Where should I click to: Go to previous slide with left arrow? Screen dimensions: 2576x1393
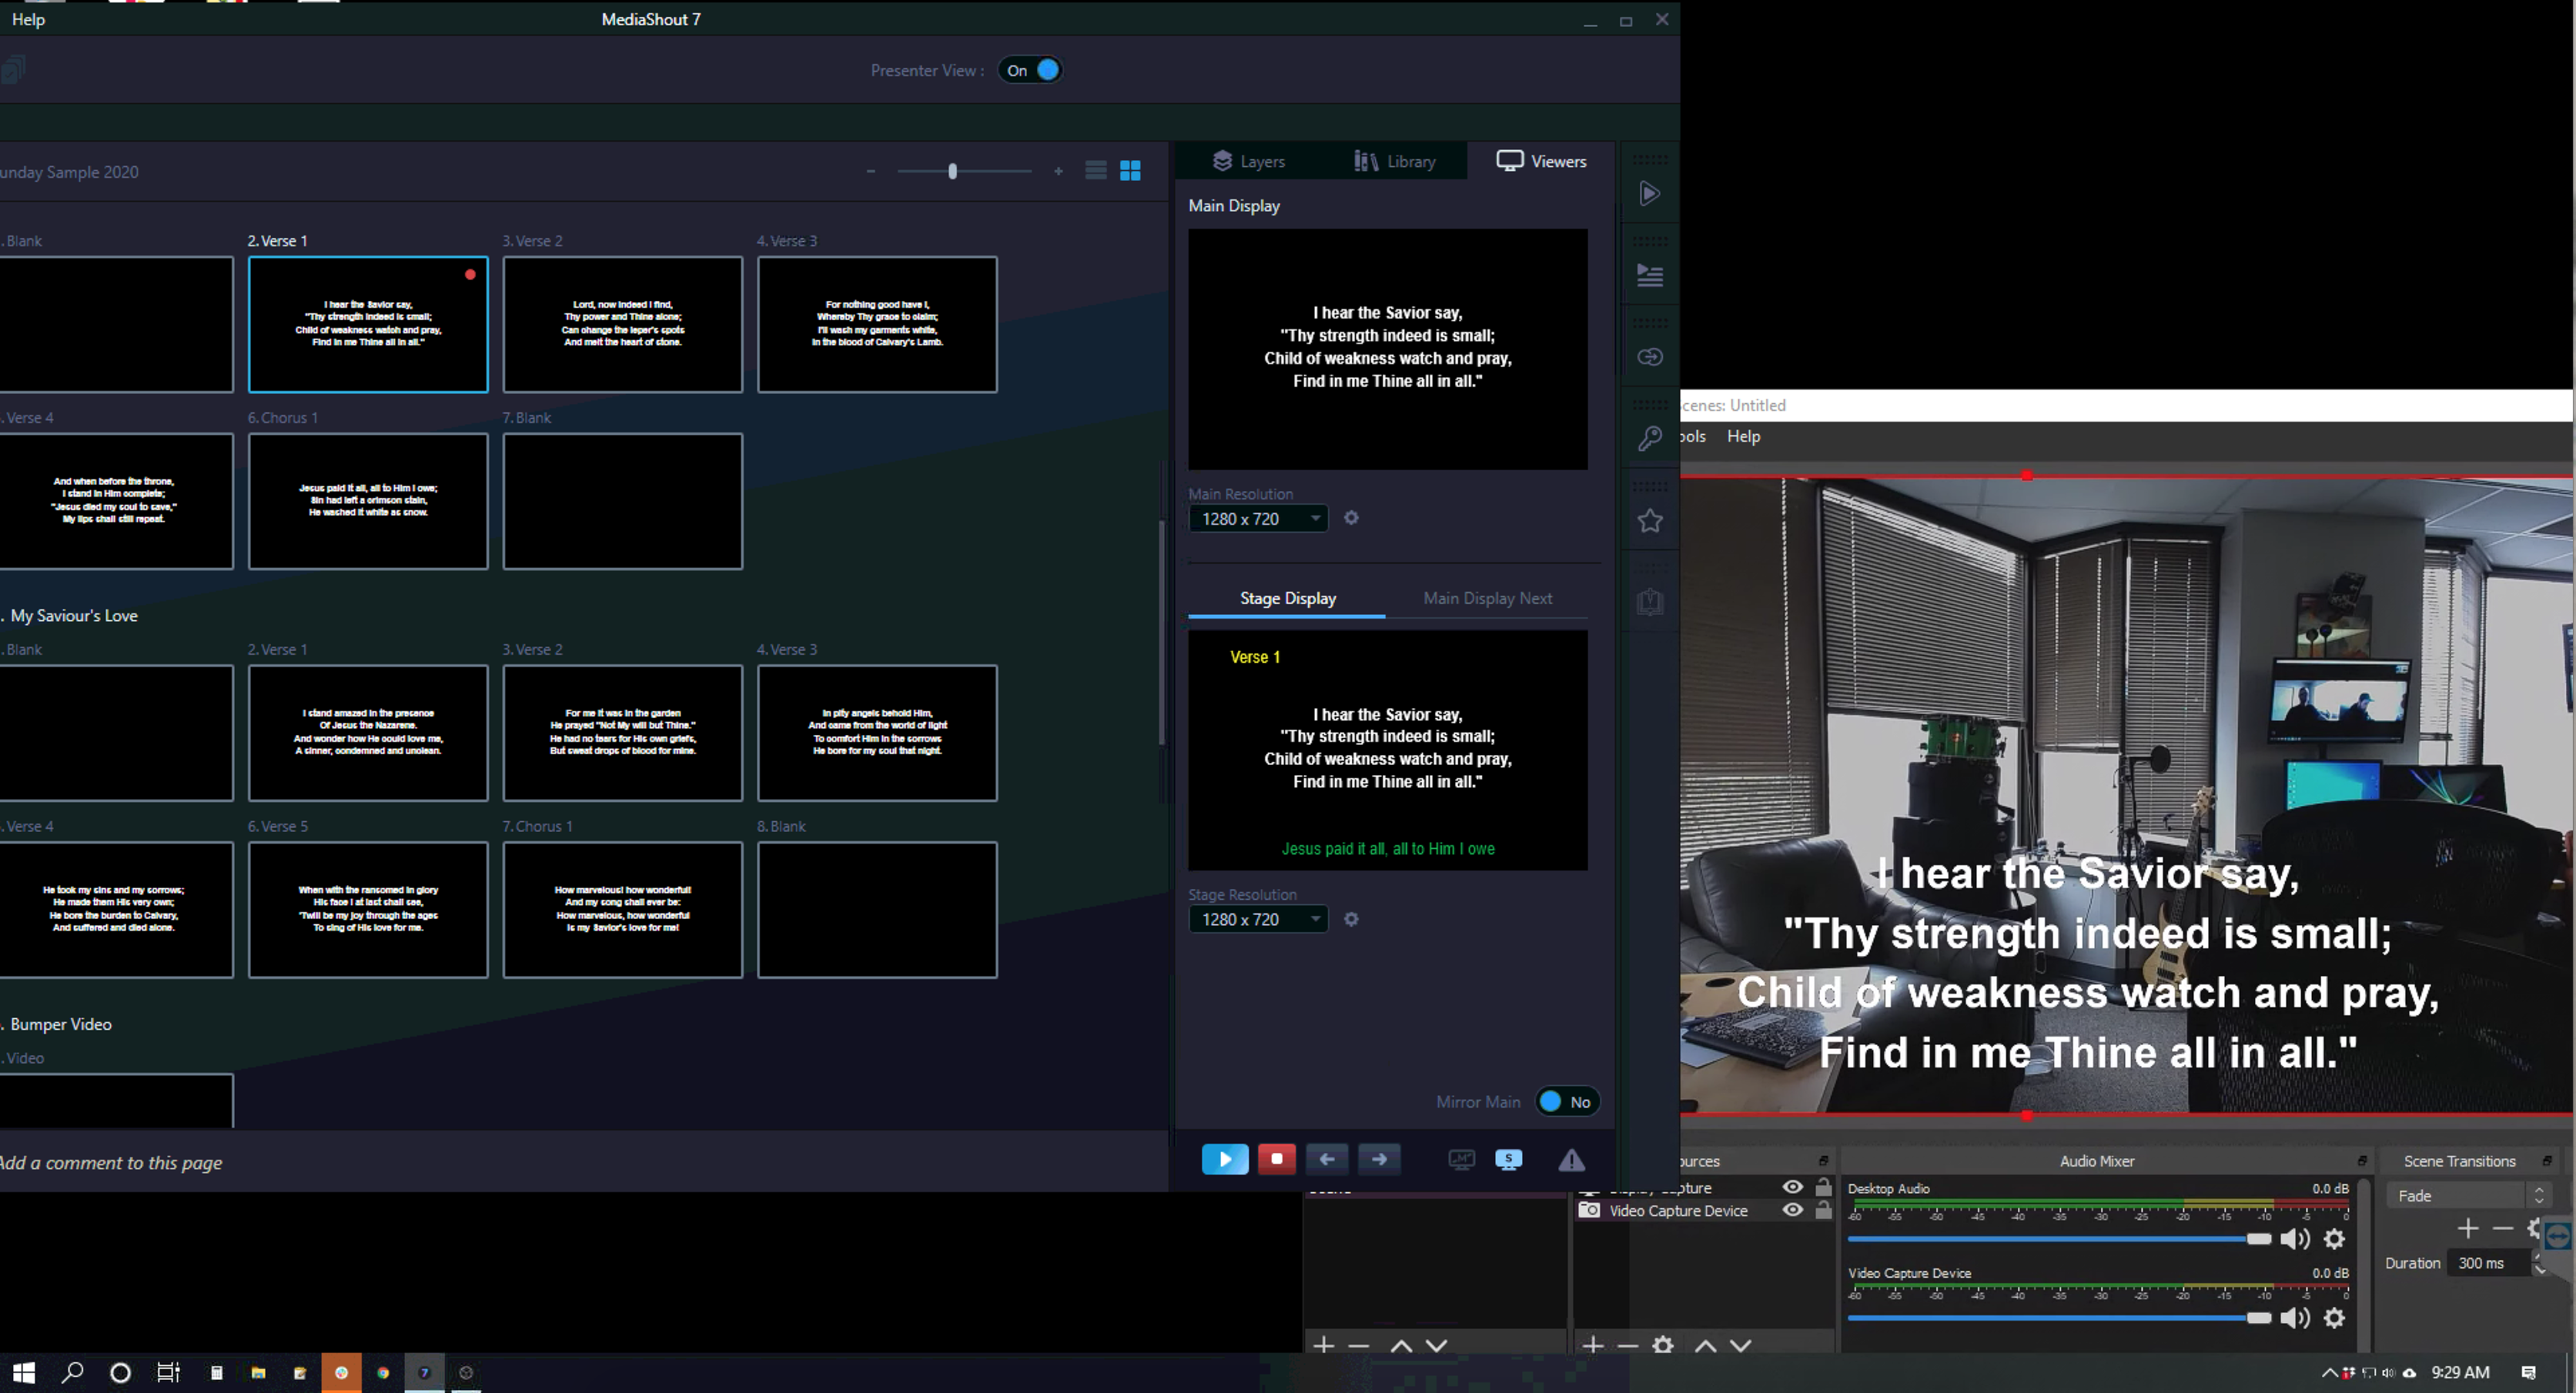pos(1326,1159)
